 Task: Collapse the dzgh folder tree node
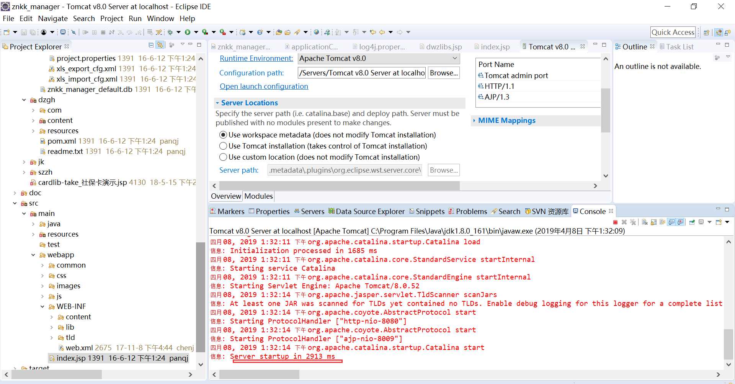tap(24, 100)
